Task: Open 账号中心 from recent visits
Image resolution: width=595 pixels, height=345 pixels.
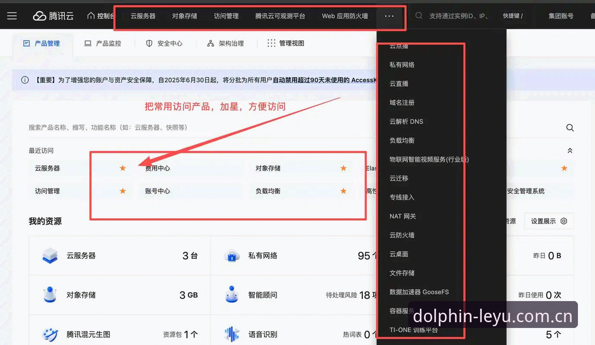Action: (158, 191)
